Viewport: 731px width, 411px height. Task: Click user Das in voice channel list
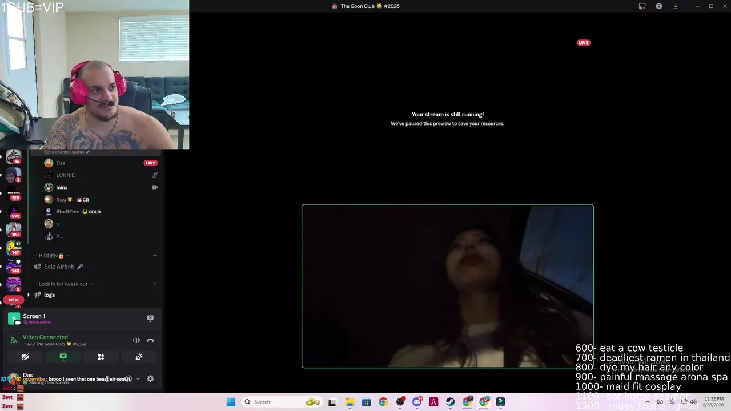(x=61, y=163)
